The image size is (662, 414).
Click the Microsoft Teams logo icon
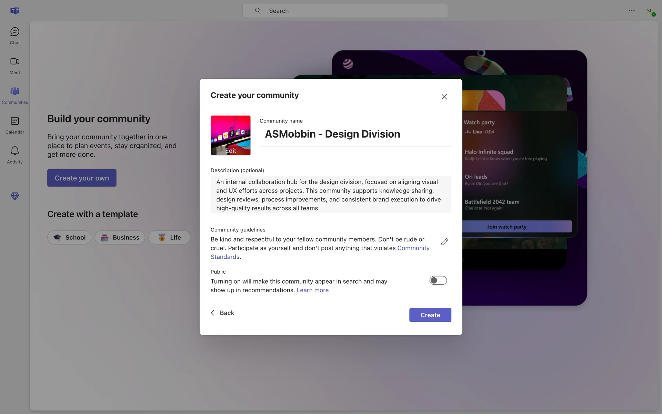[14, 10]
